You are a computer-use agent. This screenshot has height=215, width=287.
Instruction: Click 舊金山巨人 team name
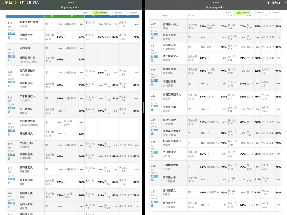pyautogui.click(x=169, y=203)
